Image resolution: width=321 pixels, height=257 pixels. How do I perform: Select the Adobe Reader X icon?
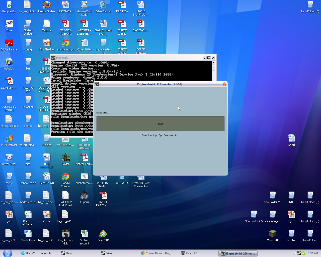pos(9,47)
